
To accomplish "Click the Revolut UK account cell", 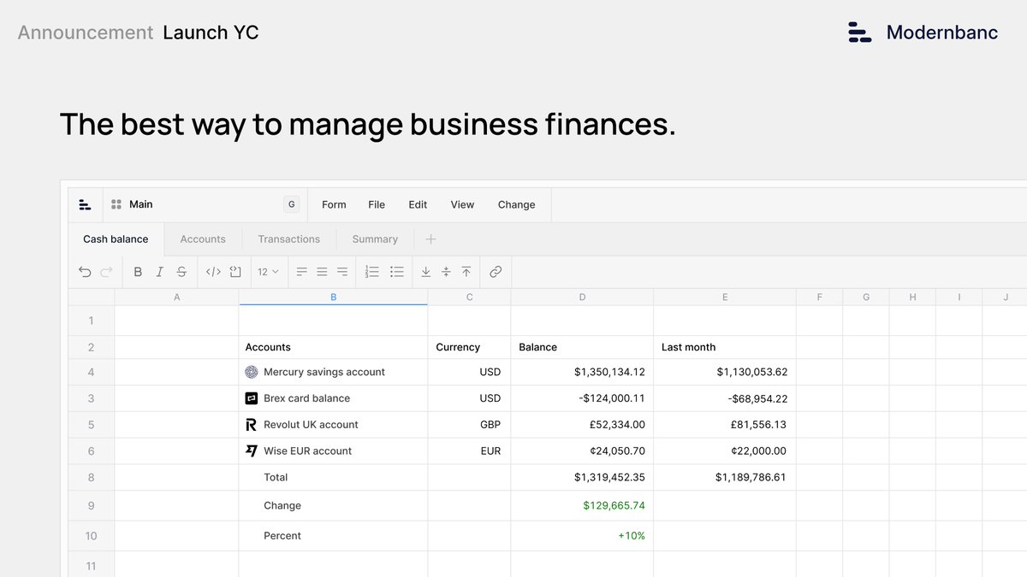I will (333, 425).
